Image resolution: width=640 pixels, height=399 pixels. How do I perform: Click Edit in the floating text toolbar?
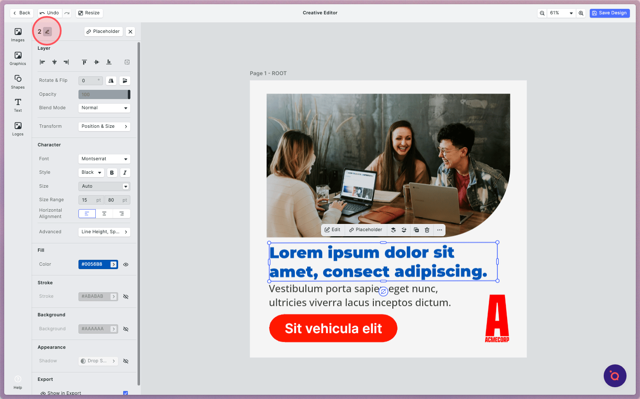pos(332,230)
